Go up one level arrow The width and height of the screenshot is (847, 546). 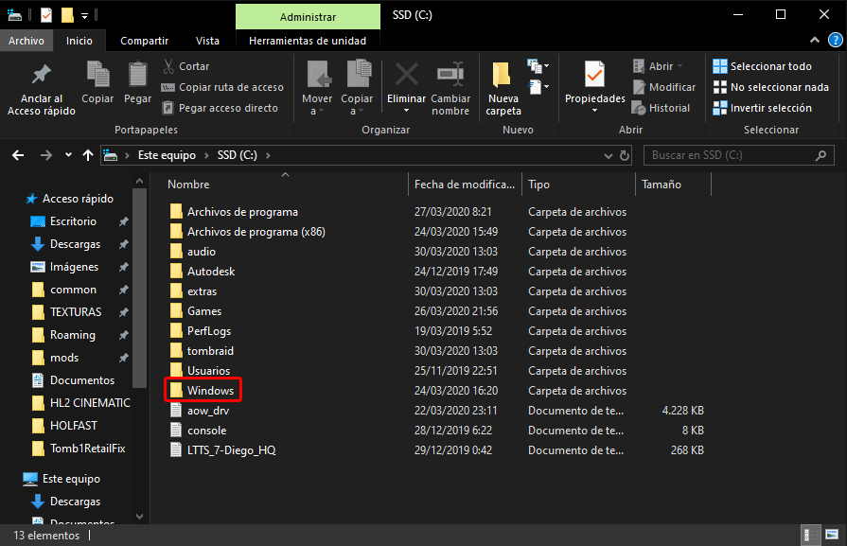(x=88, y=155)
